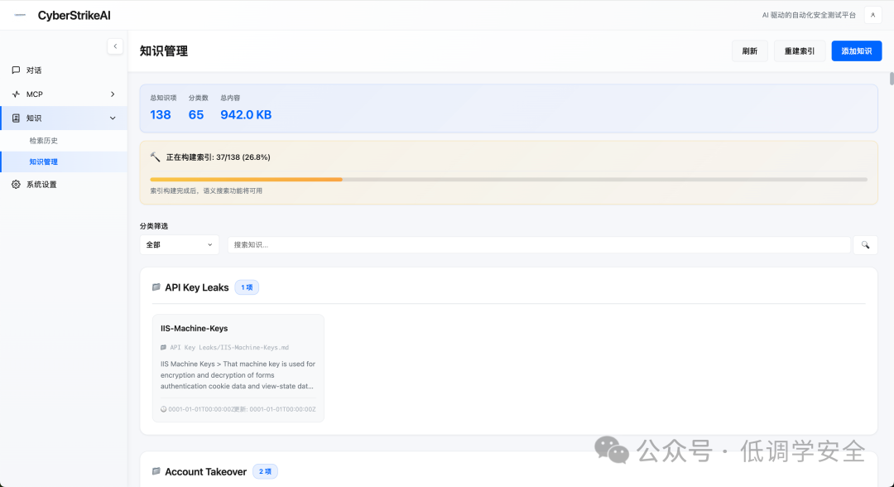
Task: Click the CyberStrikeAI logo mark
Action: [20, 15]
